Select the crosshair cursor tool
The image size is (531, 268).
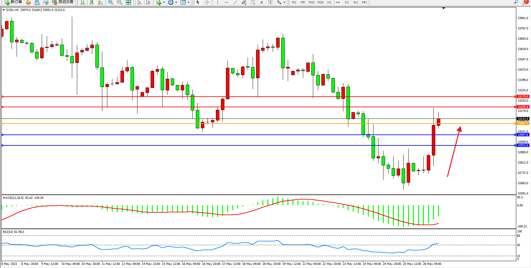click(x=207, y=3)
